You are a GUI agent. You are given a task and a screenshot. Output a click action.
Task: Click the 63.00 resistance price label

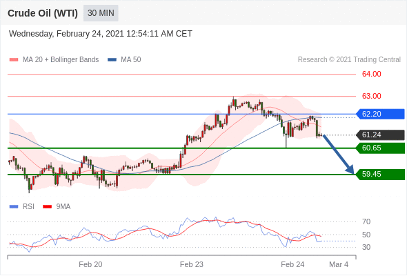pos(371,96)
